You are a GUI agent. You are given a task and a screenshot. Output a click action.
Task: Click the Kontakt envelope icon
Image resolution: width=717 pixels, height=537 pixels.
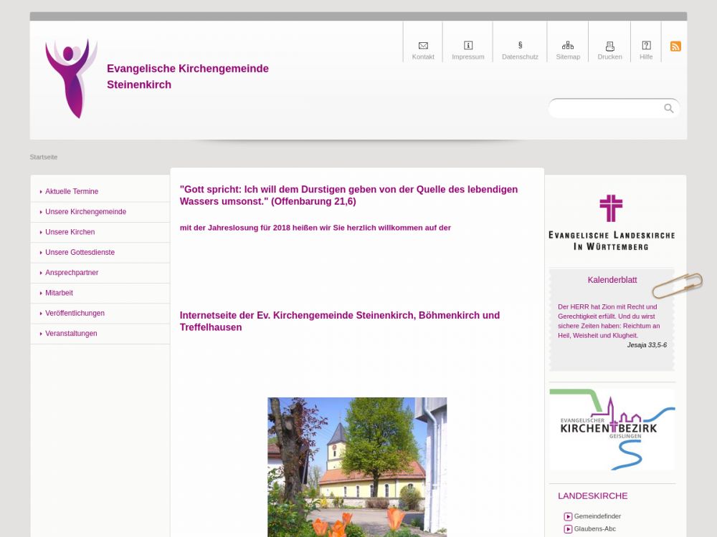pos(423,46)
